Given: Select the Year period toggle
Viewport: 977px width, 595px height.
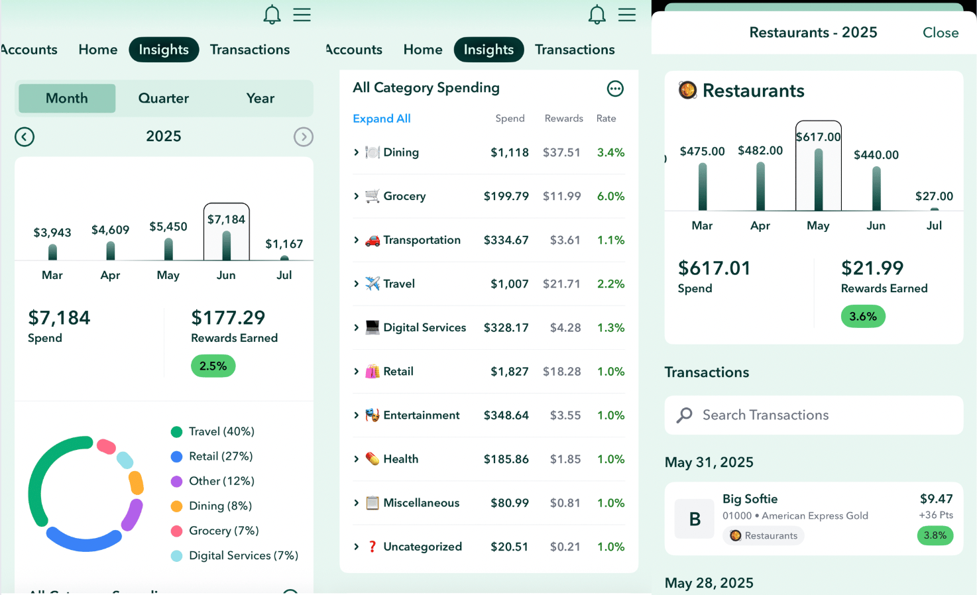Looking at the screenshot, I should pyautogui.click(x=260, y=98).
